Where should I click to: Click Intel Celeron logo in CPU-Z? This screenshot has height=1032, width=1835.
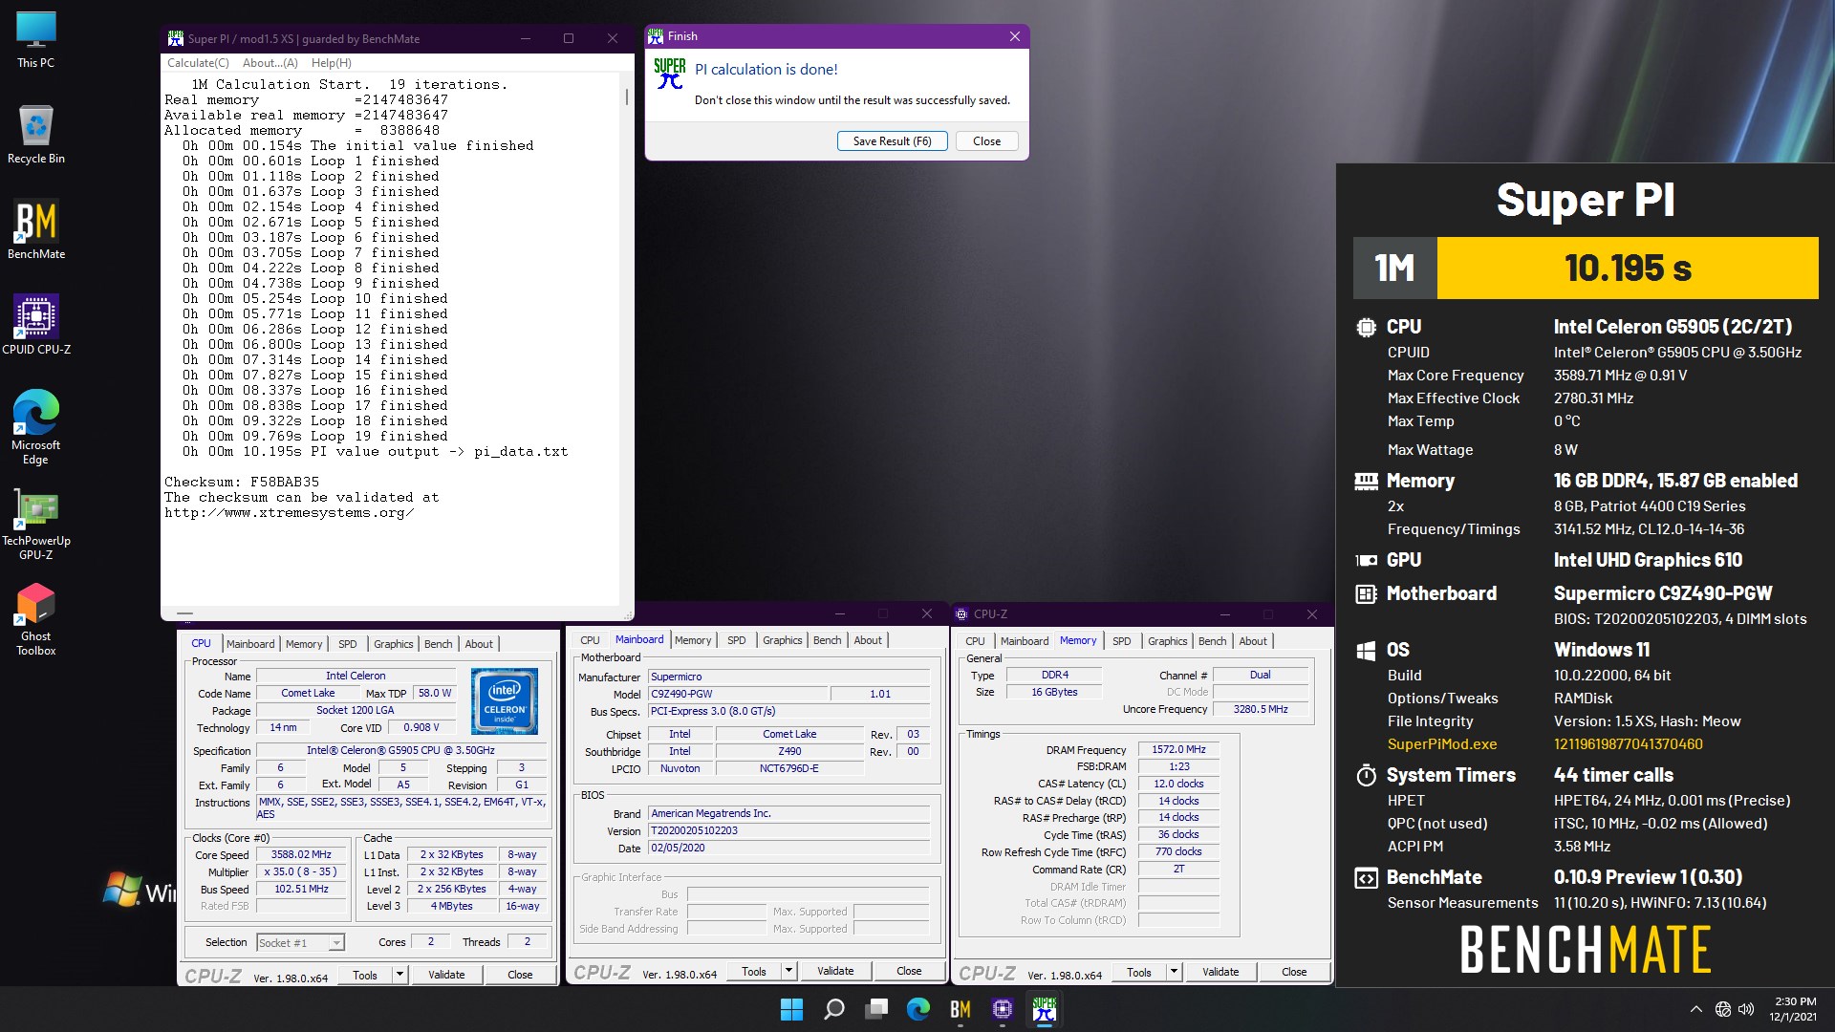point(505,701)
